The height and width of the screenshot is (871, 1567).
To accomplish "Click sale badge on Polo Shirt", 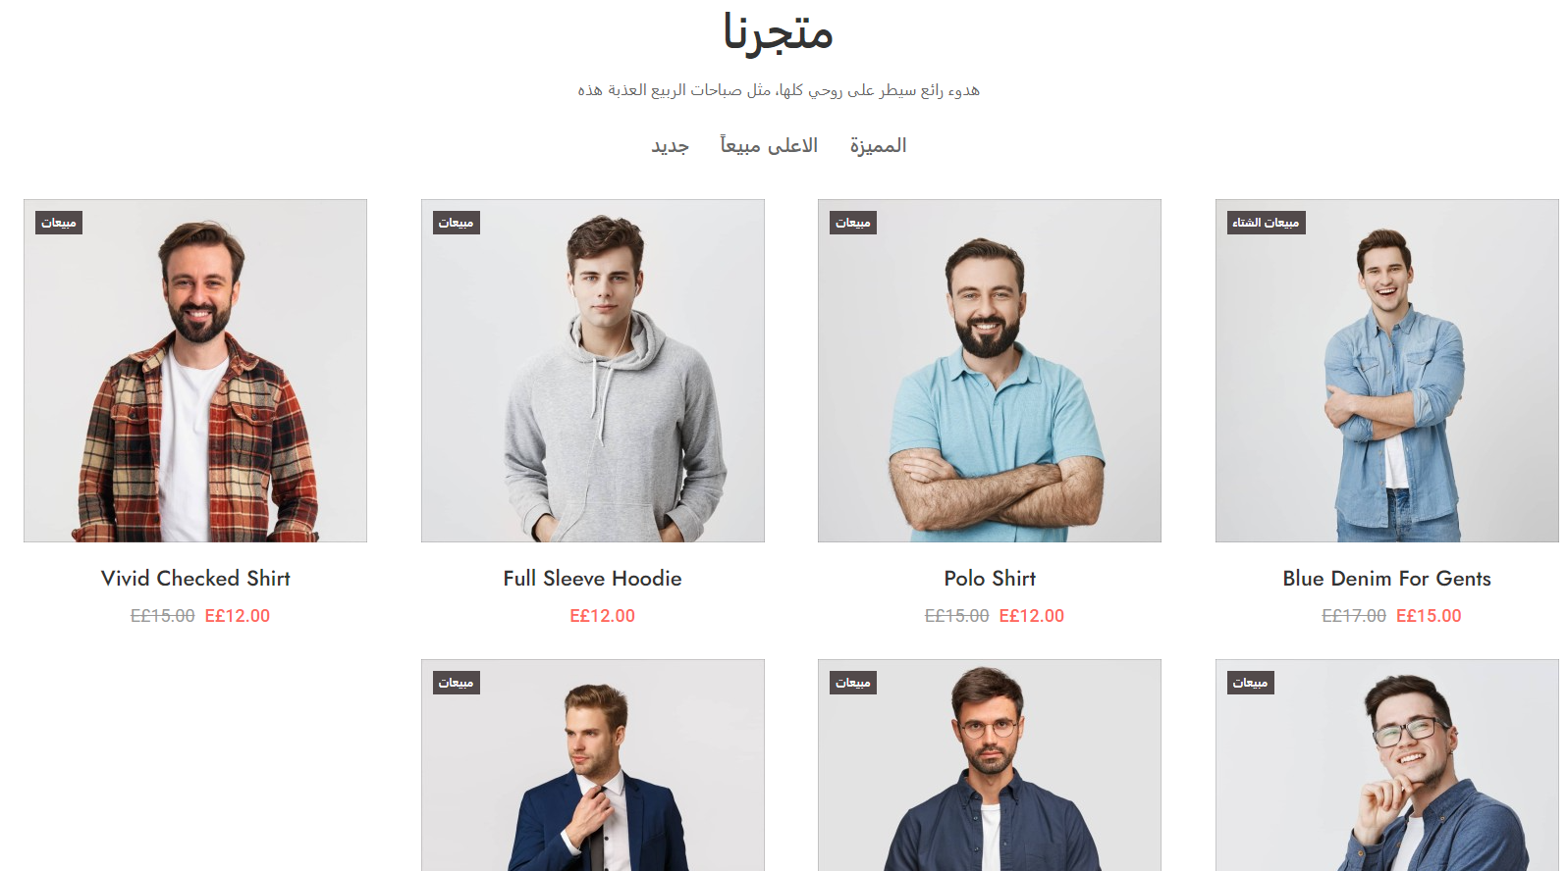I will (853, 223).
